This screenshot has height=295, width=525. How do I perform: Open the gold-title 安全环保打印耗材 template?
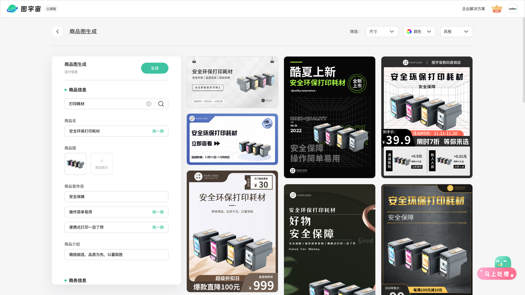click(x=427, y=240)
